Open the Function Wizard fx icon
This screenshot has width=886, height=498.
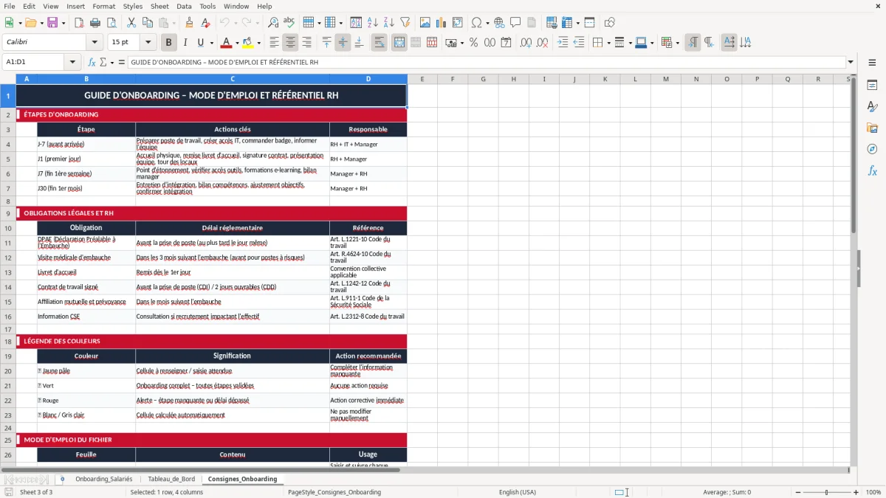pos(92,63)
